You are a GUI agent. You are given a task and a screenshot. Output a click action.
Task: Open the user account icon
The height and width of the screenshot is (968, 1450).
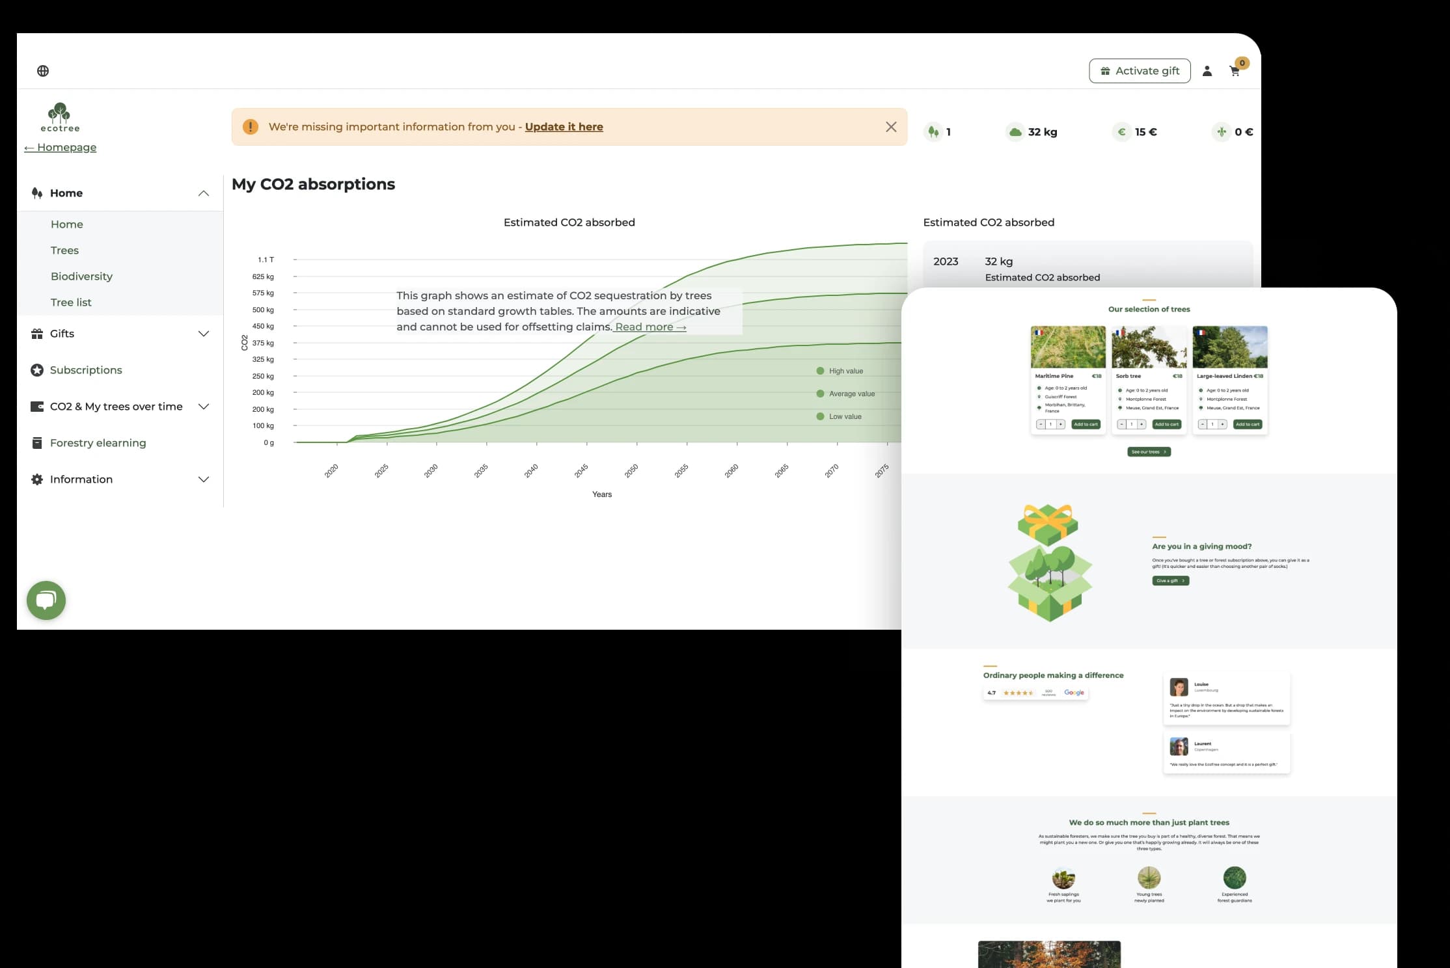1207,71
